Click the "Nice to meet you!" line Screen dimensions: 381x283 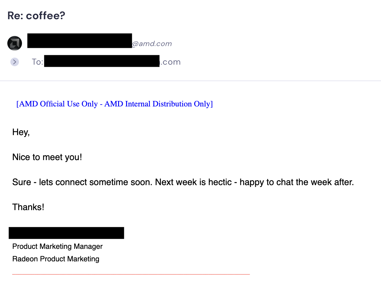click(47, 157)
